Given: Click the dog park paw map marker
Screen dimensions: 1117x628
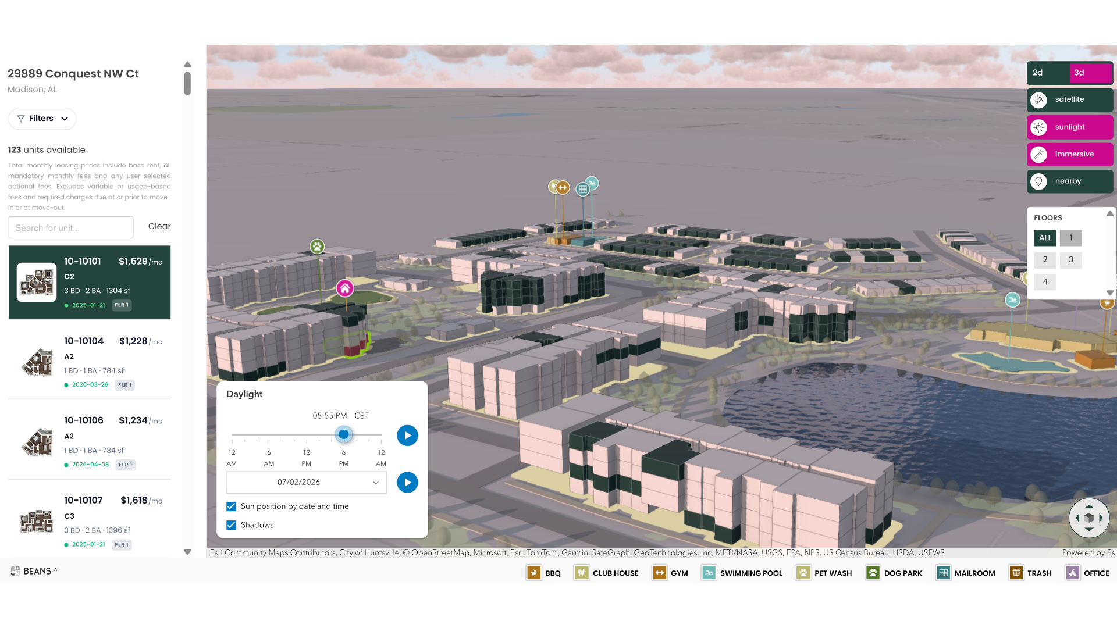Looking at the screenshot, I should [x=317, y=247].
